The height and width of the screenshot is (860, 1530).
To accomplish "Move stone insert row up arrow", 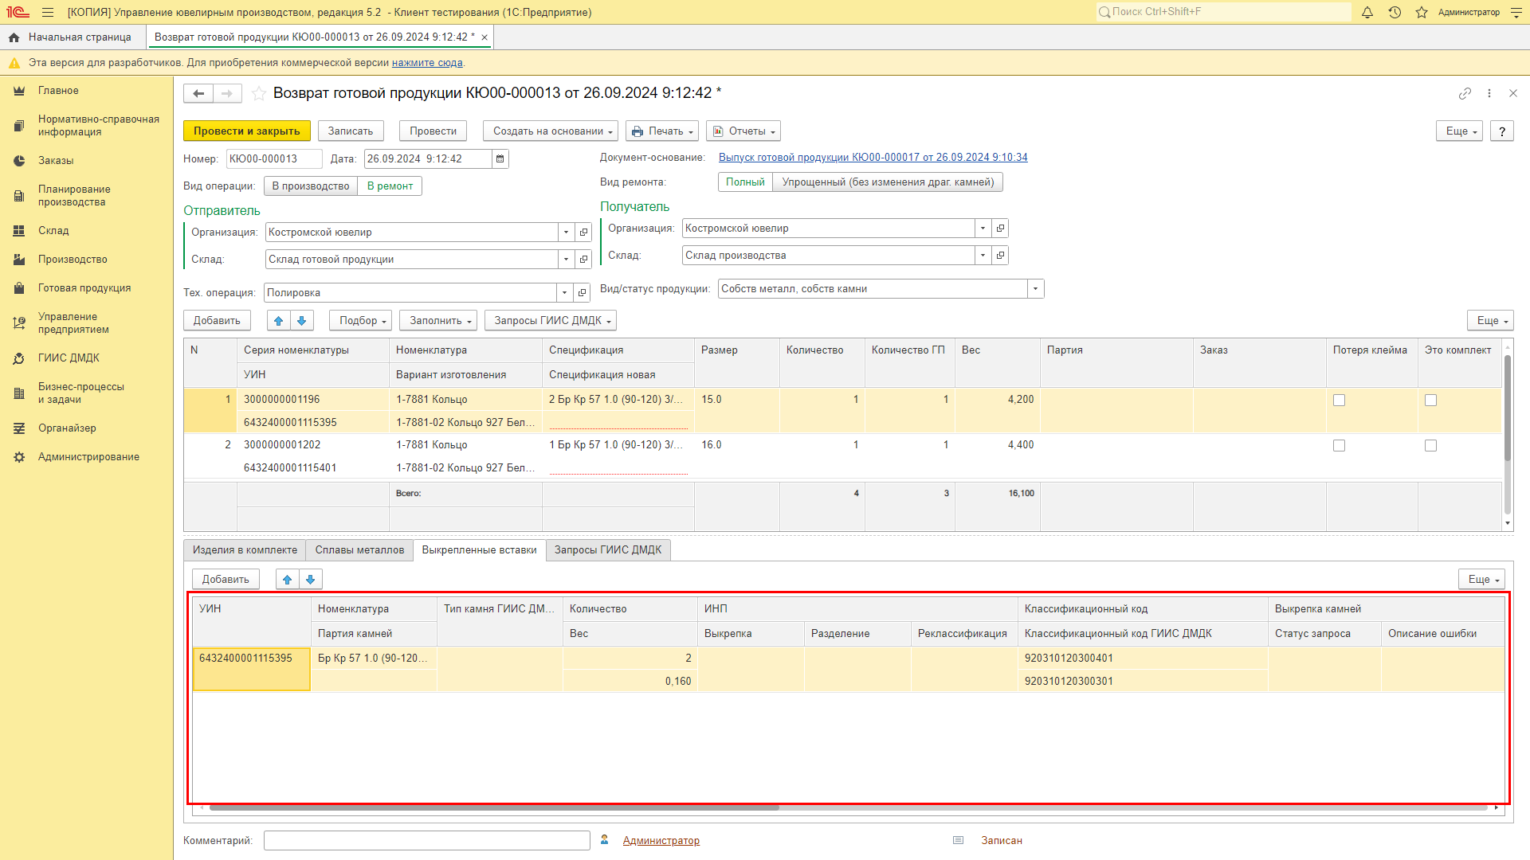I will pos(288,580).
